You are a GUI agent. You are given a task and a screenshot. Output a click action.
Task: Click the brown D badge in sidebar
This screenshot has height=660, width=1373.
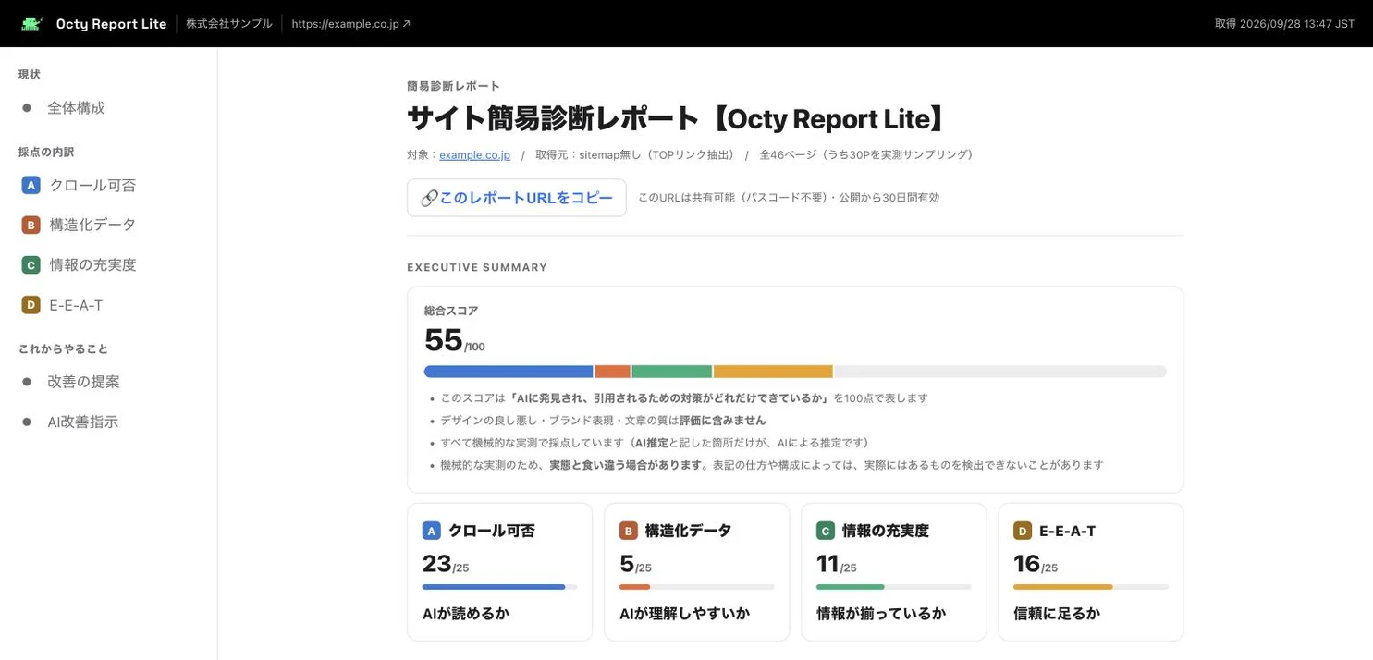pyautogui.click(x=31, y=305)
